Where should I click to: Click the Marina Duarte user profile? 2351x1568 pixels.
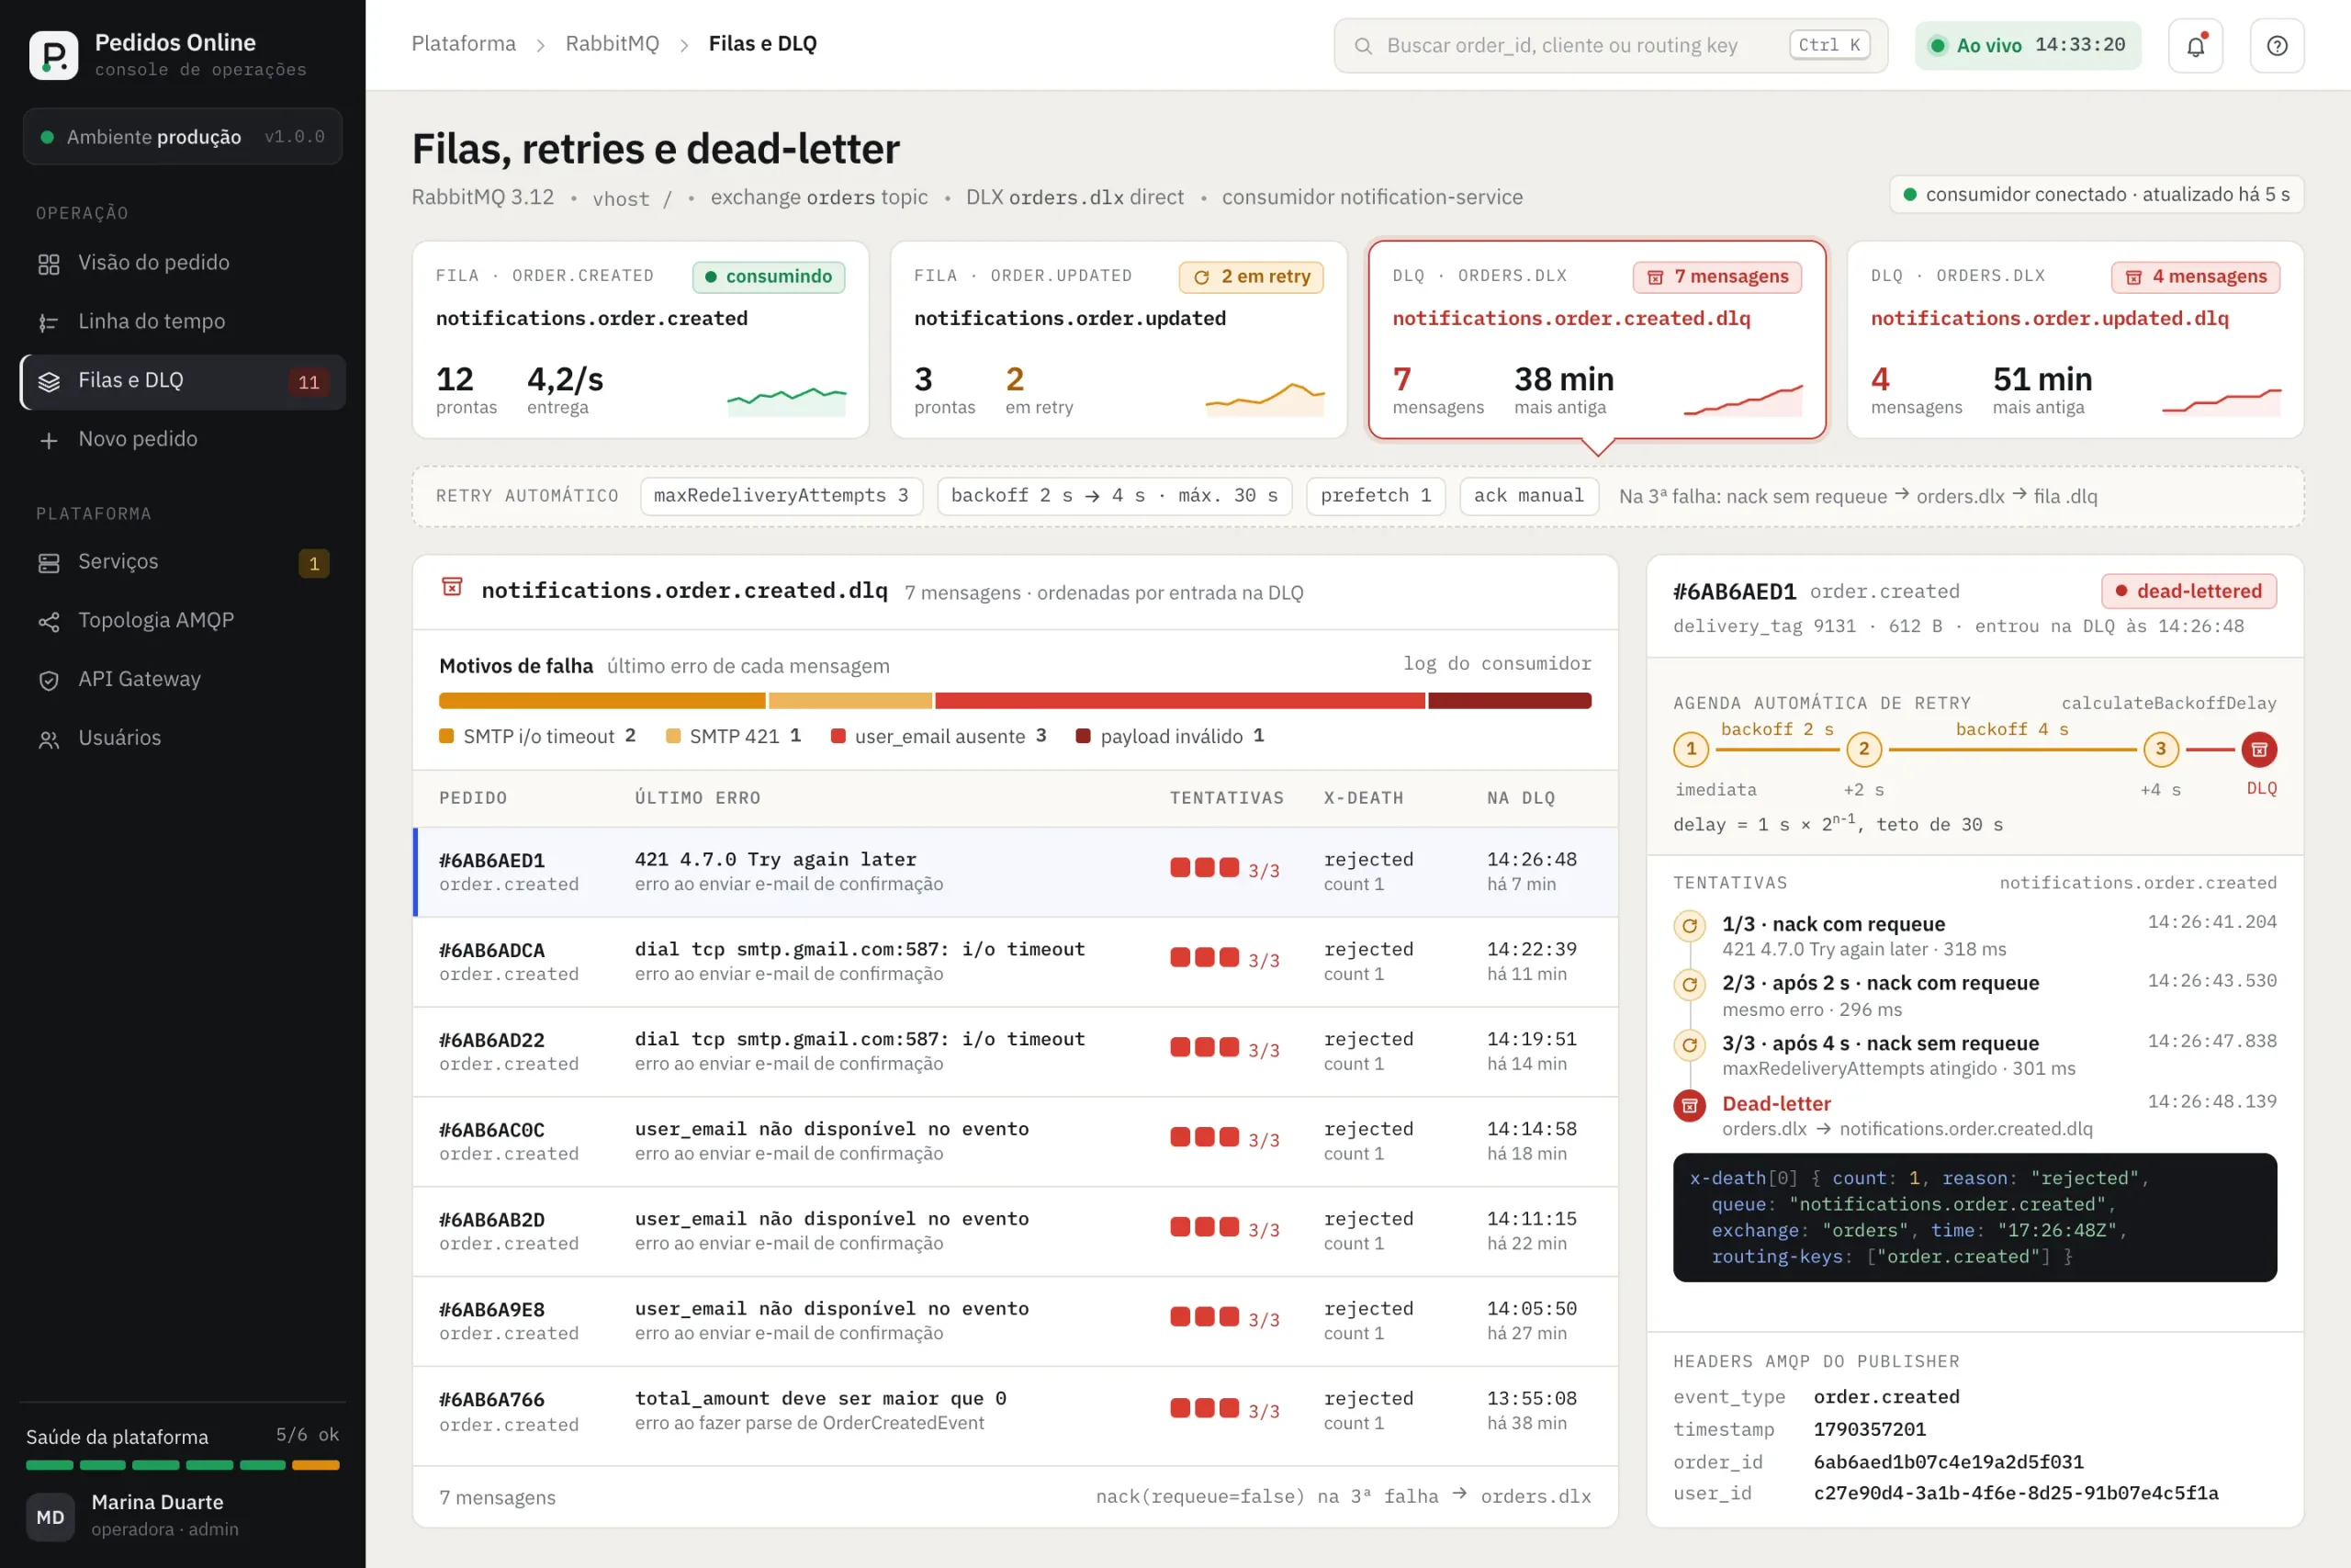click(183, 1516)
